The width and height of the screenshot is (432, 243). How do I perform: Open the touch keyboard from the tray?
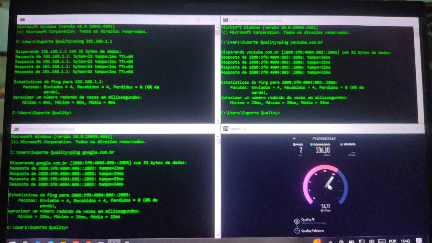pos(381,241)
